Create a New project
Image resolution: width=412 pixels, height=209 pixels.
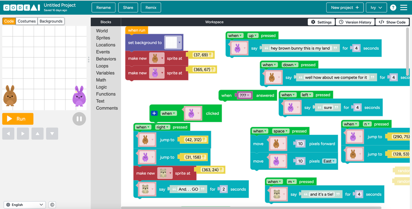[x=345, y=8]
